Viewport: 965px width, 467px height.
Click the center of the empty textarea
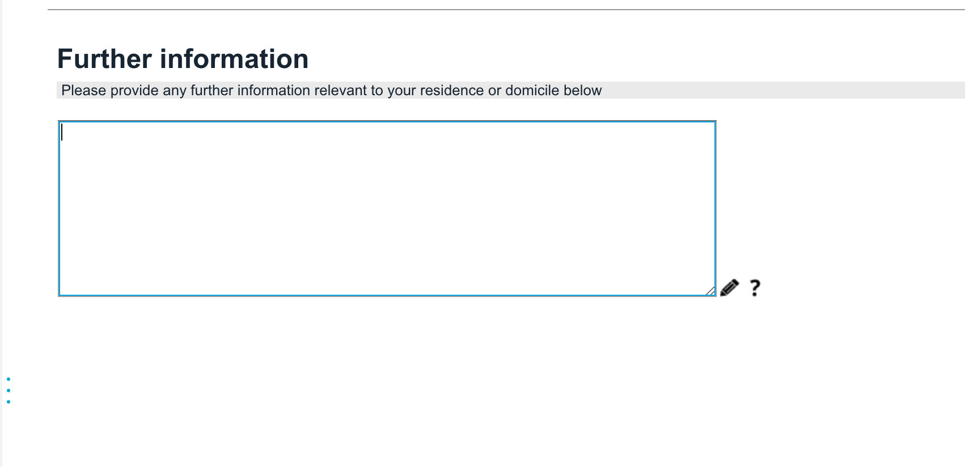coord(387,208)
